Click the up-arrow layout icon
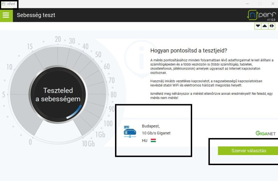The width and height of the screenshot is (278, 181). (265, 26)
